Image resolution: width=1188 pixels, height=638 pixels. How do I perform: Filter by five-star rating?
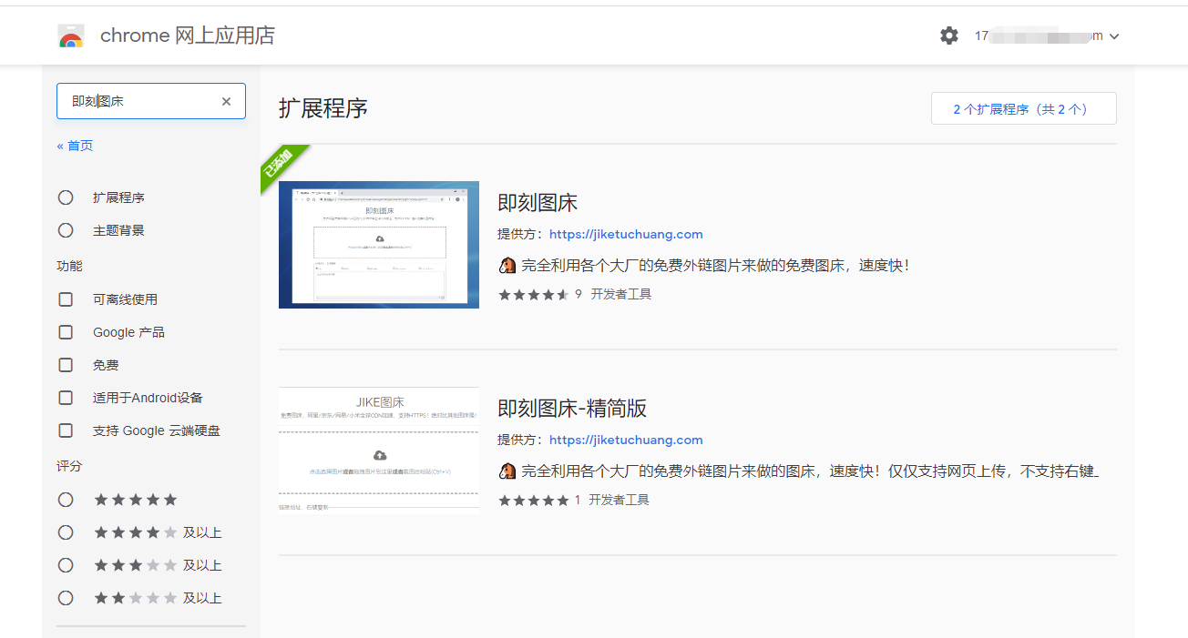66,500
